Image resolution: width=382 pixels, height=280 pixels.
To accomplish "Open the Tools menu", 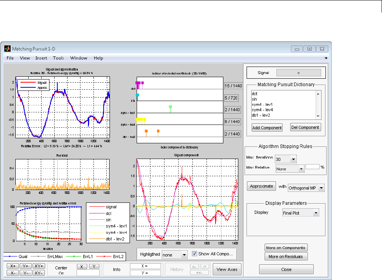I will click(x=58, y=58).
